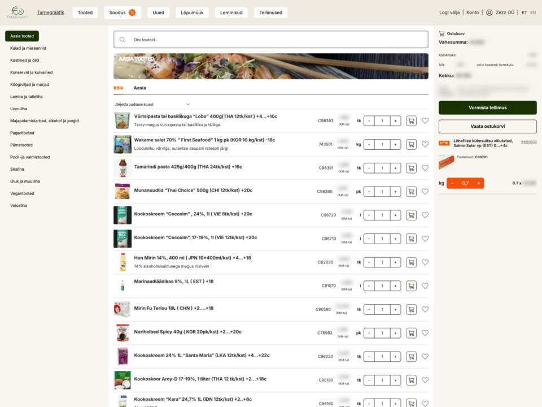
Task: Switch to the Aasia tab
Action: coord(139,88)
